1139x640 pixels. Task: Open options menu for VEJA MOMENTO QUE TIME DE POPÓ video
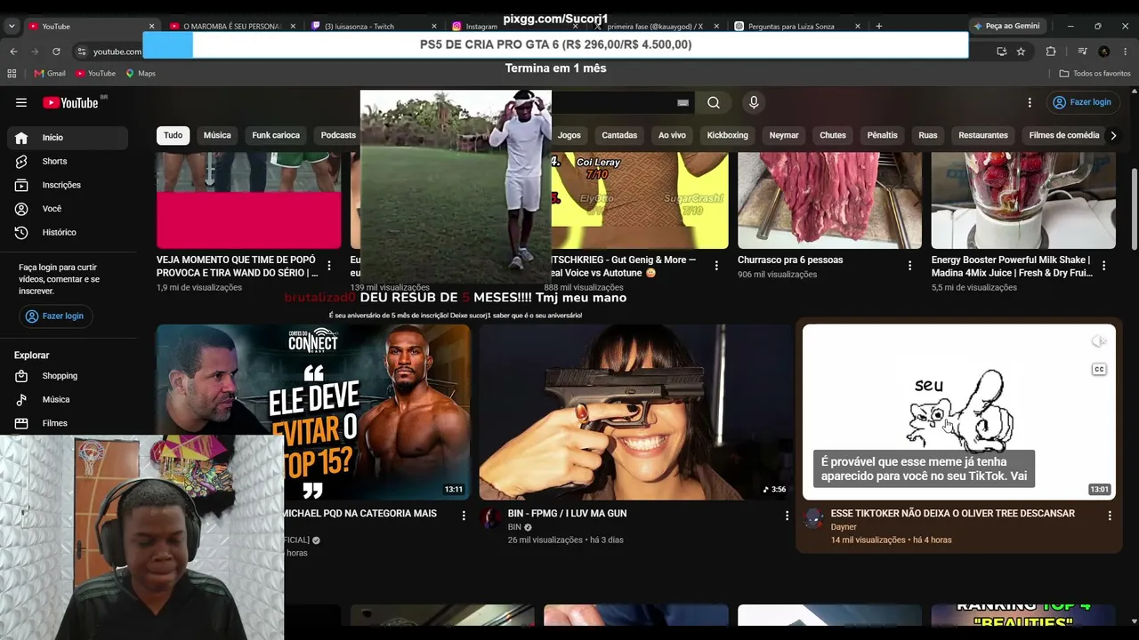tap(329, 266)
